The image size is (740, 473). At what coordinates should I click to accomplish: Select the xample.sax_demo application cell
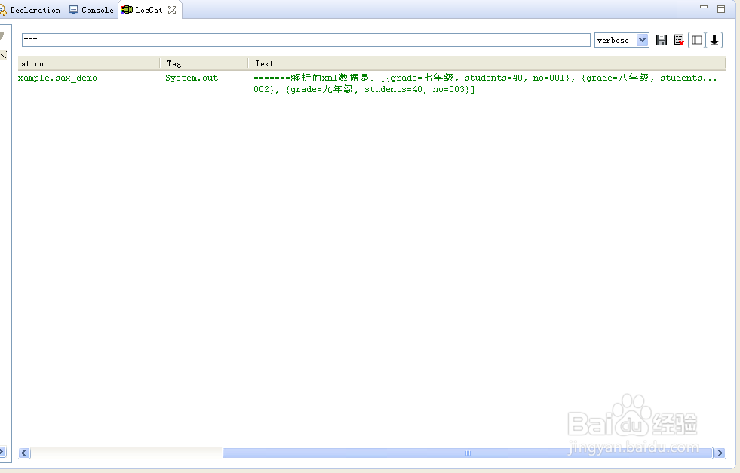pos(57,78)
